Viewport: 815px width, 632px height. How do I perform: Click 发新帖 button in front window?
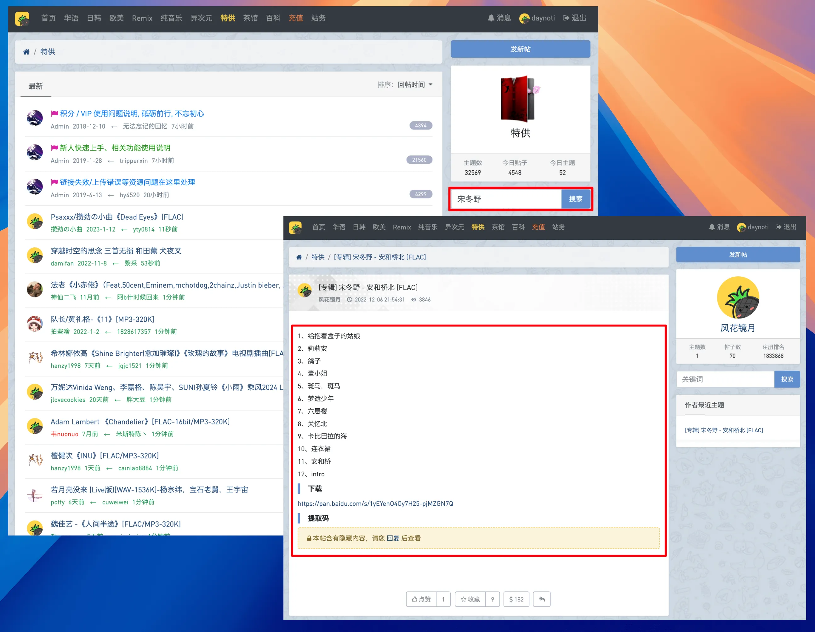[x=738, y=255]
